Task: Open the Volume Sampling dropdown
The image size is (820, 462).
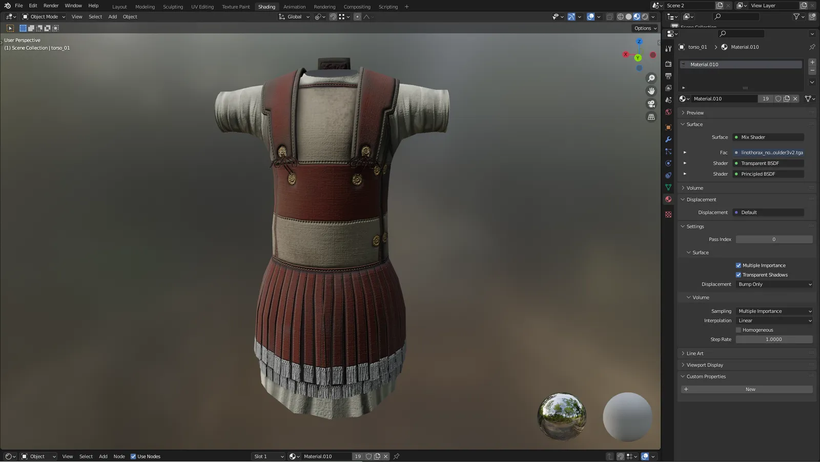Action: click(x=774, y=311)
